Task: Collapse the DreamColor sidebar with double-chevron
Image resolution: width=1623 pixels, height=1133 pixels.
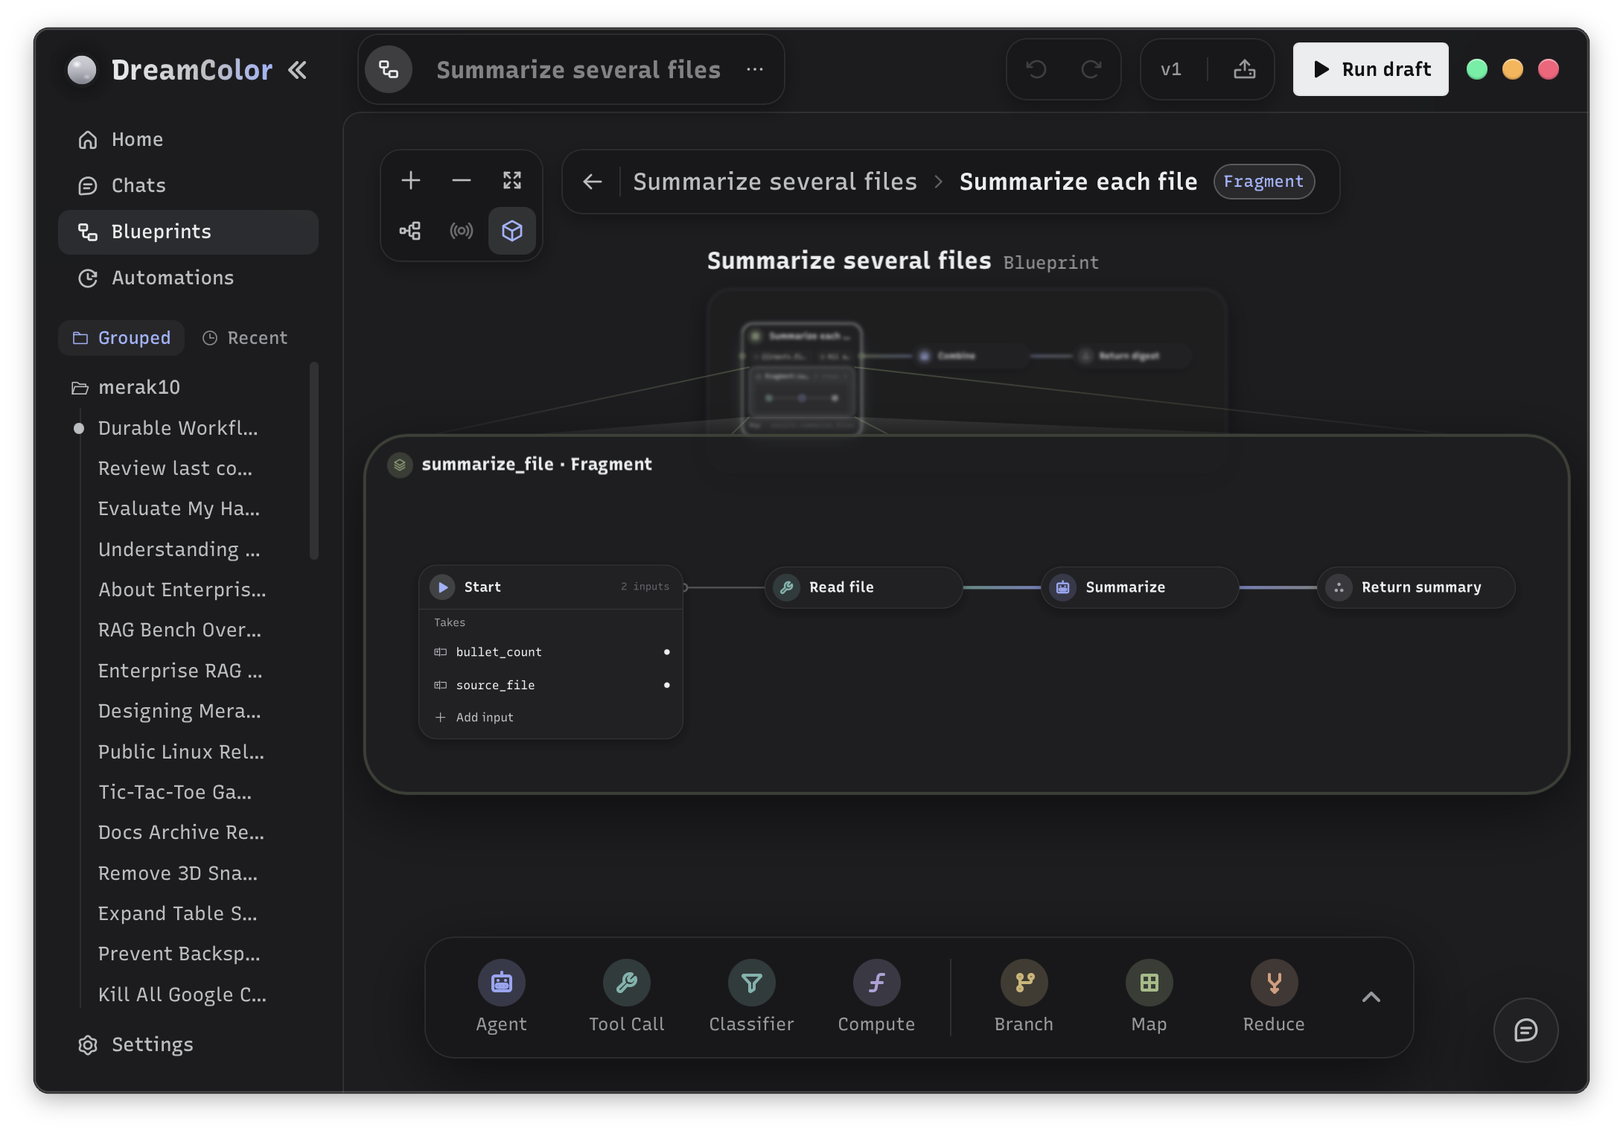Action: (297, 70)
